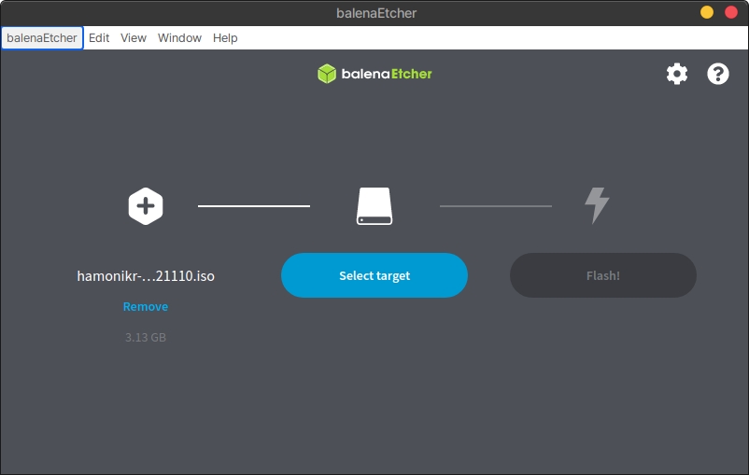Click the 3.13 GB size label

click(146, 337)
